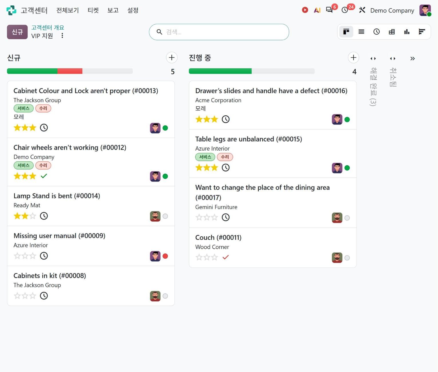The width and height of the screenshot is (438, 372).
Task: Click activity checkmark on Chair wheels ticket
Action: click(44, 176)
